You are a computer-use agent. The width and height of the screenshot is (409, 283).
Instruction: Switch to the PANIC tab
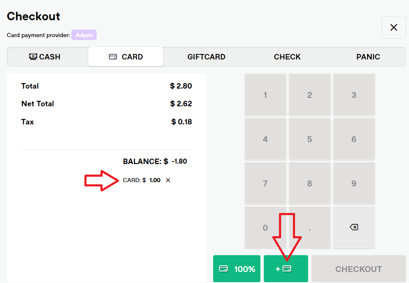click(368, 57)
